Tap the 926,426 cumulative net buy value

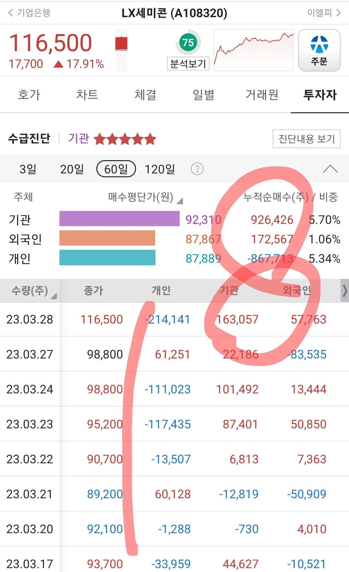272,220
